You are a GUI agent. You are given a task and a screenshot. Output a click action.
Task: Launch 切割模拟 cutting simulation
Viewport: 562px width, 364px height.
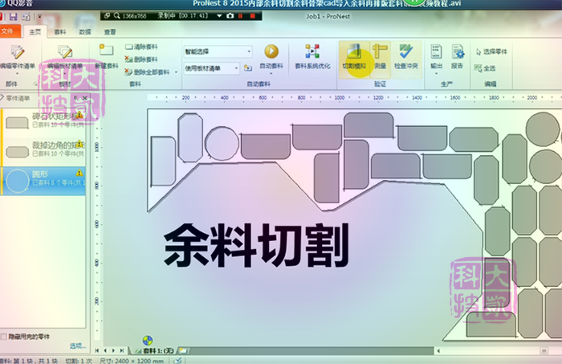[x=354, y=57]
